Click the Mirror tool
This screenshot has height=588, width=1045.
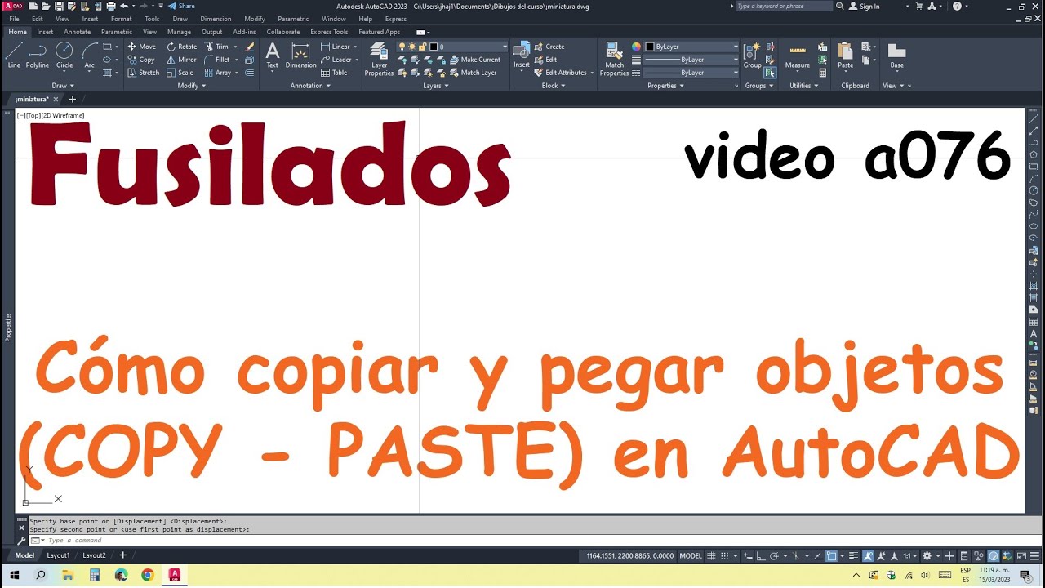[182, 60]
